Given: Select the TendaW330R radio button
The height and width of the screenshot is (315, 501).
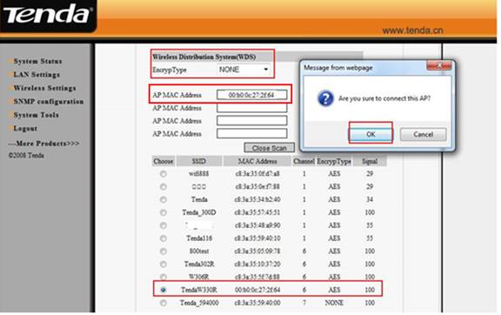Looking at the screenshot, I should point(164,290).
